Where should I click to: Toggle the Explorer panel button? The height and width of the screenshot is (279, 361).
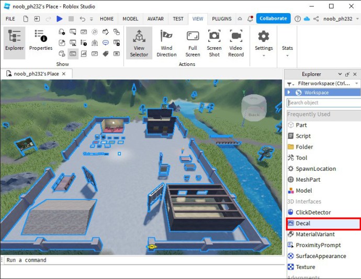click(x=15, y=41)
